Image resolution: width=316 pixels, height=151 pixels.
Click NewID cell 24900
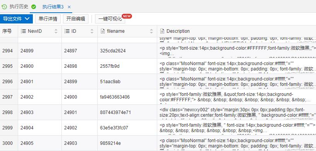click(40, 66)
